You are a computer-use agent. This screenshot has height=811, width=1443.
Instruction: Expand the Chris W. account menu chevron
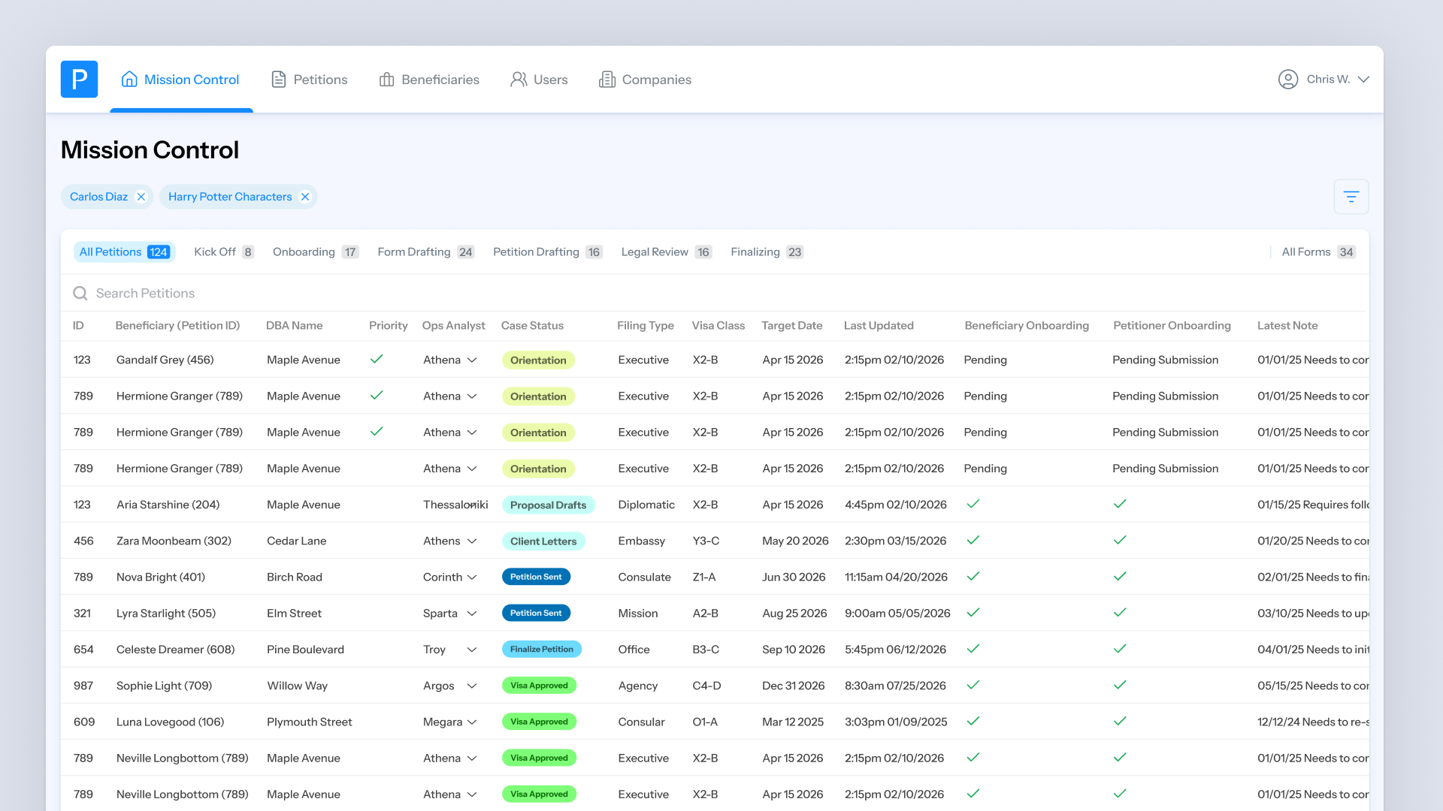click(1363, 79)
